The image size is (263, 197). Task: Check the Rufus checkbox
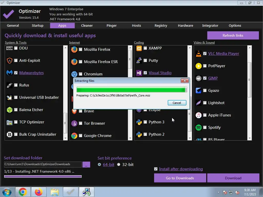pyautogui.click(x=16, y=85)
